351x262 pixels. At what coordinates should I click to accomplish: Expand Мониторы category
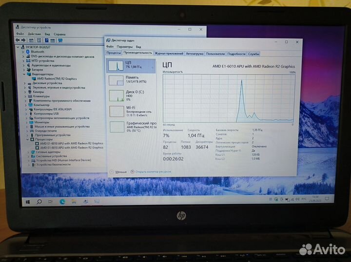pos(26,122)
